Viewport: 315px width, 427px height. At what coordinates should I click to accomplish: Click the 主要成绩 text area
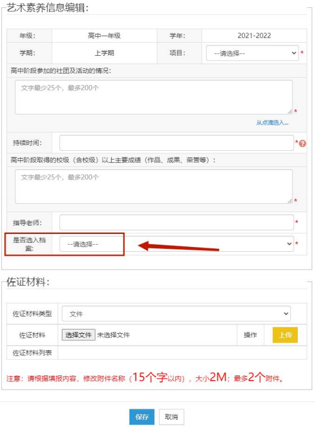pos(154,186)
